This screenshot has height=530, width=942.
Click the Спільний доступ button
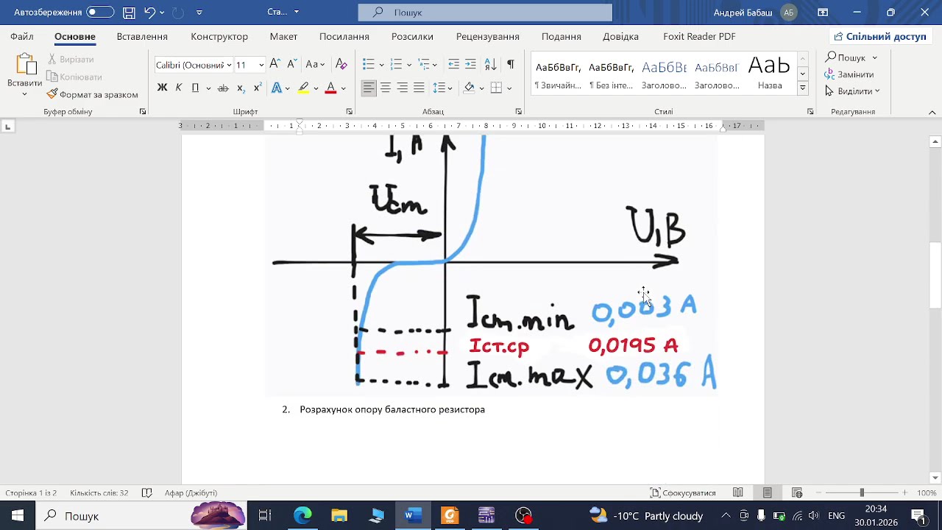[x=880, y=36]
